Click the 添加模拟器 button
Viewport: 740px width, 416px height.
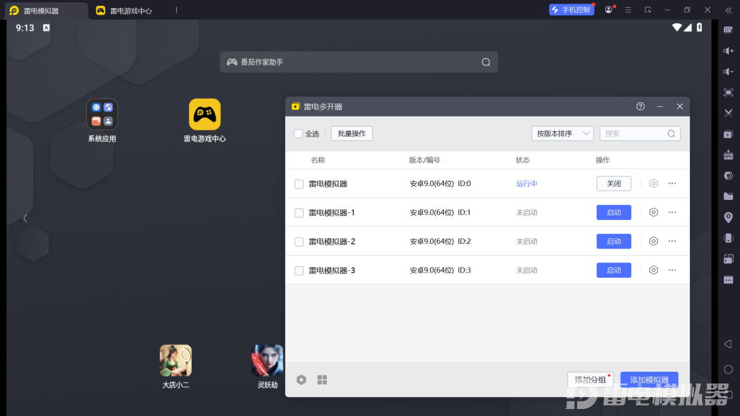pyautogui.click(x=649, y=380)
